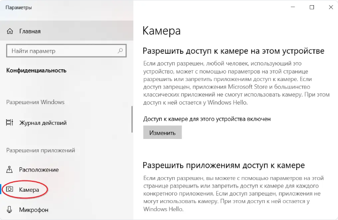This screenshot has width=338, height=220.
Task: Maximize the Параметры window
Action: coord(312,7)
